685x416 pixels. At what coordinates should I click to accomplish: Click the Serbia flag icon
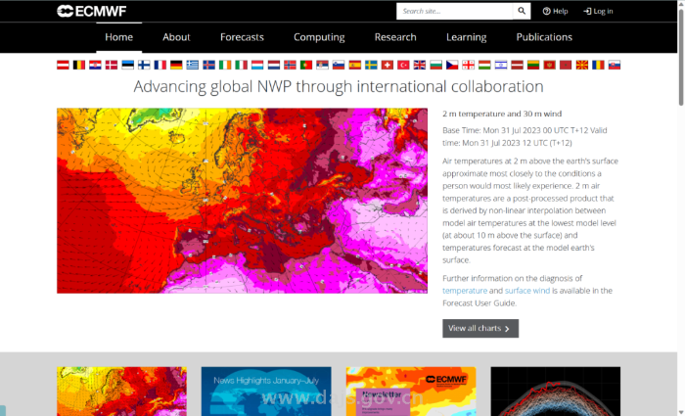(322, 66)
